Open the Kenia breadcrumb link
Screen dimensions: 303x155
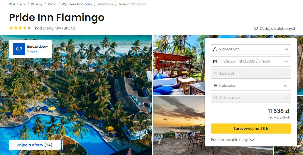click(52, 4)
